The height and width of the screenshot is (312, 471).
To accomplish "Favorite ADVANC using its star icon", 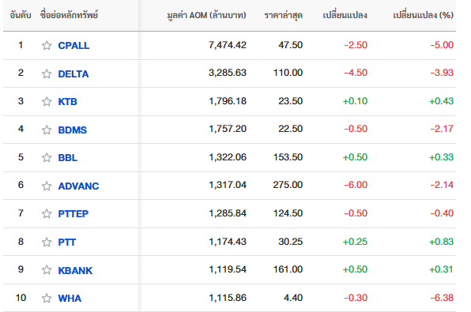I will pyautogui.click(x=47, y=186).
